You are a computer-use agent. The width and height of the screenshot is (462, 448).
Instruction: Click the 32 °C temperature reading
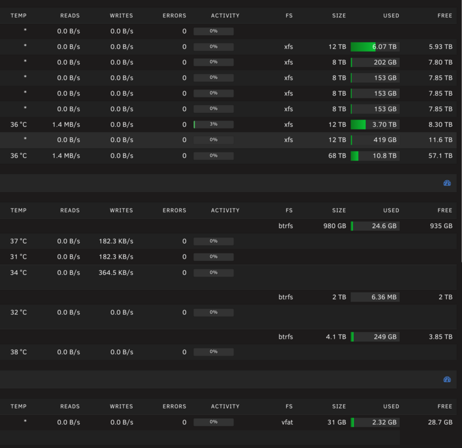pyautogui.click(x=19, y=312)
